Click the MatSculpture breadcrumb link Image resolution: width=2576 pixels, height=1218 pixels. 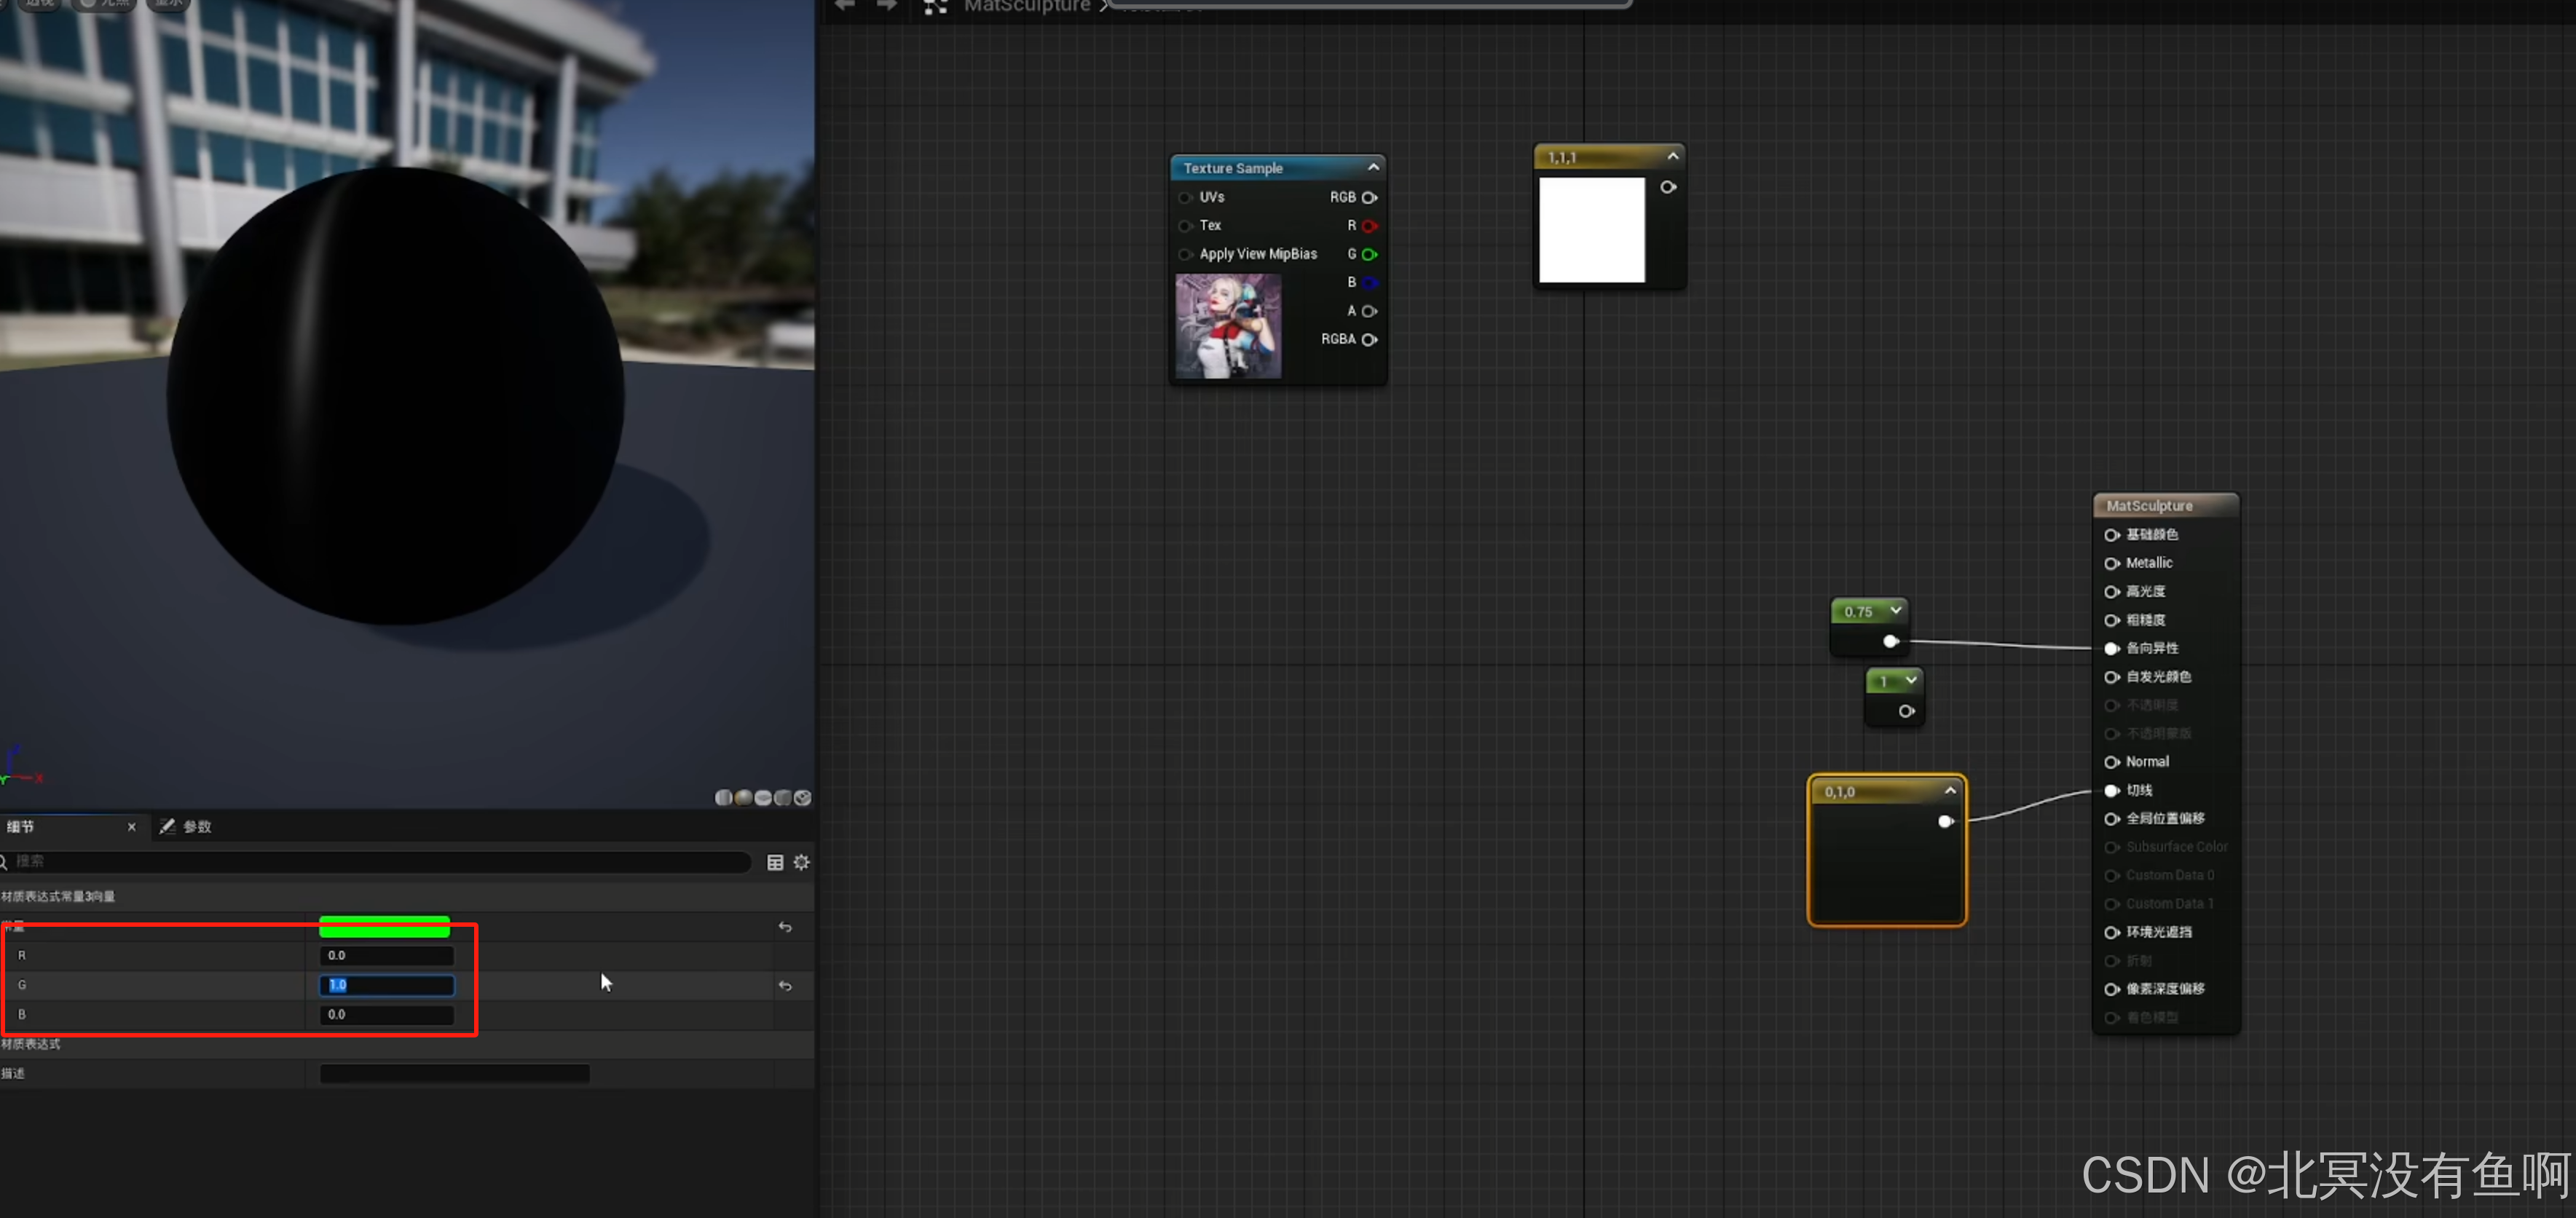(x=1026, y=7)
